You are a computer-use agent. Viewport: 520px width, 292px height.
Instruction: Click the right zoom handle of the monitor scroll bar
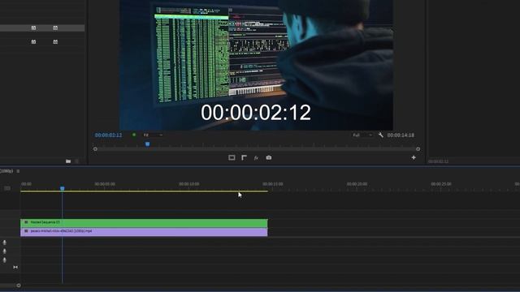(418, 149)
